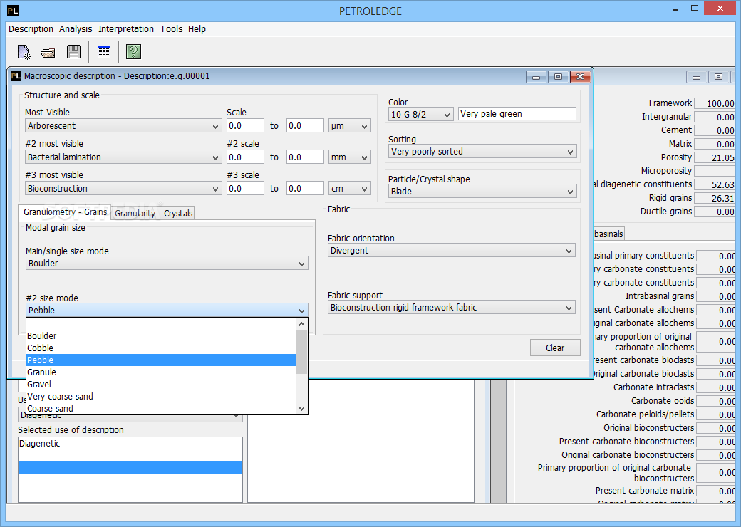
Task: Minimize the background analysis window
Action: [x=697, y=77]
